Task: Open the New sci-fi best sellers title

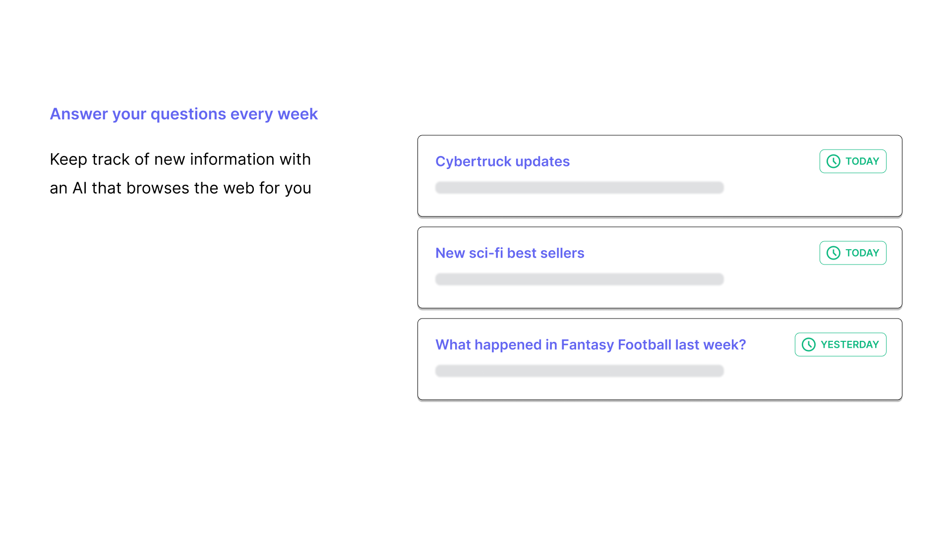Action: 510,253
